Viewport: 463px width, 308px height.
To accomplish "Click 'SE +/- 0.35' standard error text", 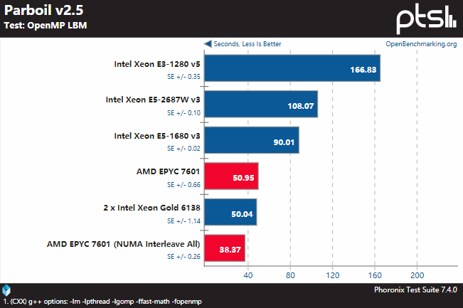I will 183,77.
